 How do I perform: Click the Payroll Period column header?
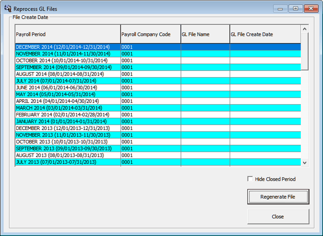click(x=68, y=34)
